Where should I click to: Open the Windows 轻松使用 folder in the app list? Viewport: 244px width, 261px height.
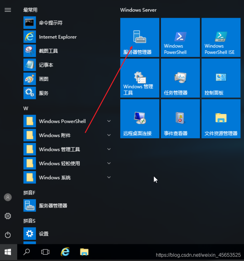tap(67, 163)
